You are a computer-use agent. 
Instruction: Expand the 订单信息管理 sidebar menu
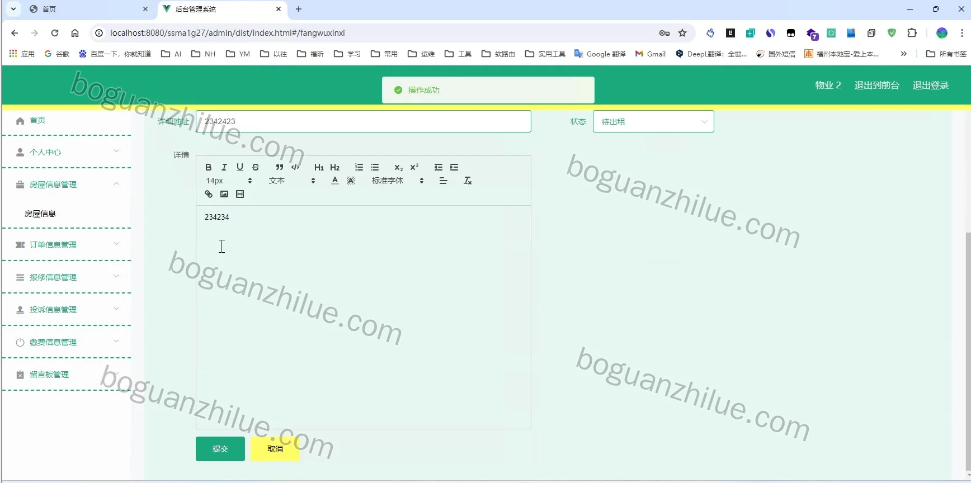click(x=67, y=245)
